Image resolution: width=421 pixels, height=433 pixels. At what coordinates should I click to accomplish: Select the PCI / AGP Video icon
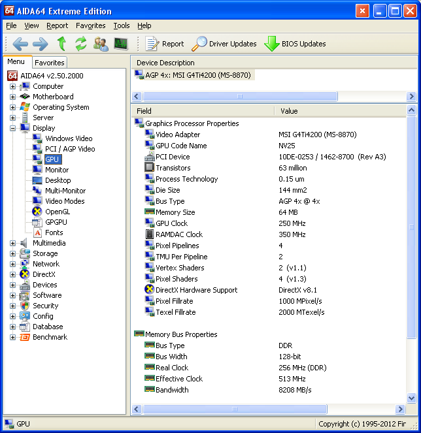point(37,149)
